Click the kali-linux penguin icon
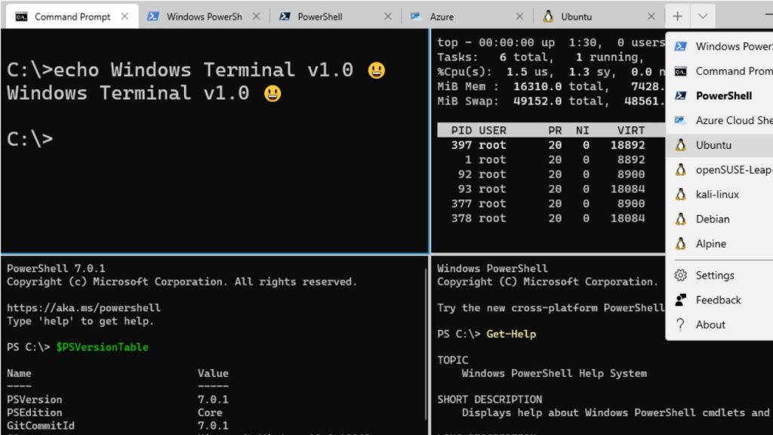 [680, 194]
